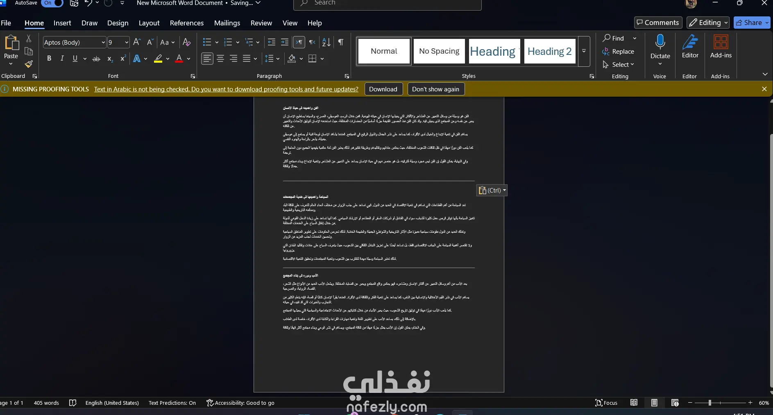Open the Change Case dropdown
Screen dimensions: 773x415
[167, 42]
